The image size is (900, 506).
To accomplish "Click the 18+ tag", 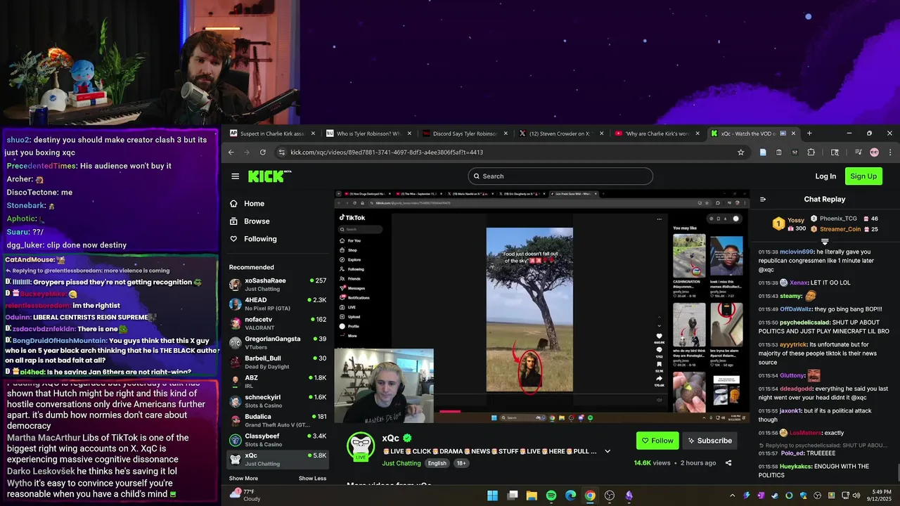I will click(461, 463).
